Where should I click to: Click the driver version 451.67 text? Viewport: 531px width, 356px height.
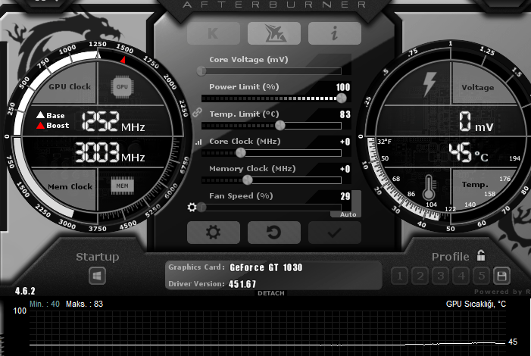pyautogui.click(x=242, y=284)
